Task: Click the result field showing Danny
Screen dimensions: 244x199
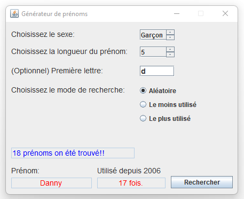Action: 51,183
